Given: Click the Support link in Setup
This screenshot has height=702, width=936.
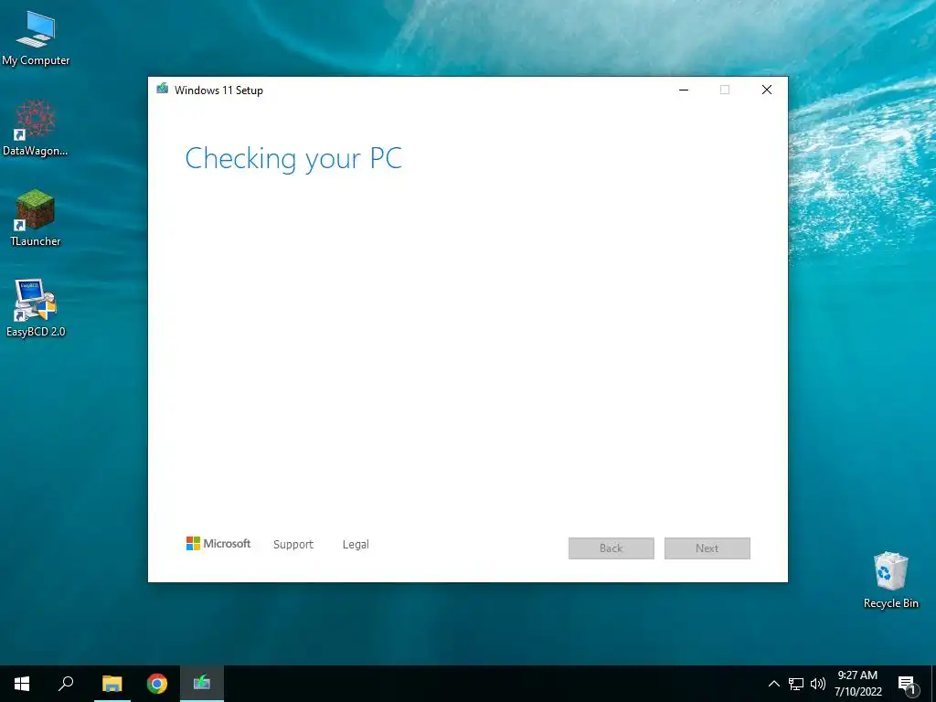Looking at the screenshot, I should pos(293,545).
